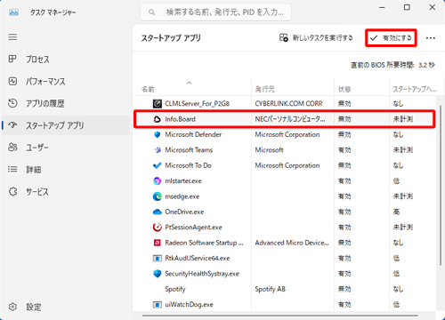445x320 pixels.
Task: Select the Info.Board row name
Action: tap(180, 119)
